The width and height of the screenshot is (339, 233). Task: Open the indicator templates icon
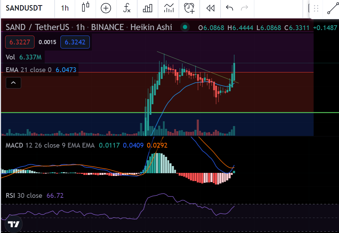click(169, 8)
